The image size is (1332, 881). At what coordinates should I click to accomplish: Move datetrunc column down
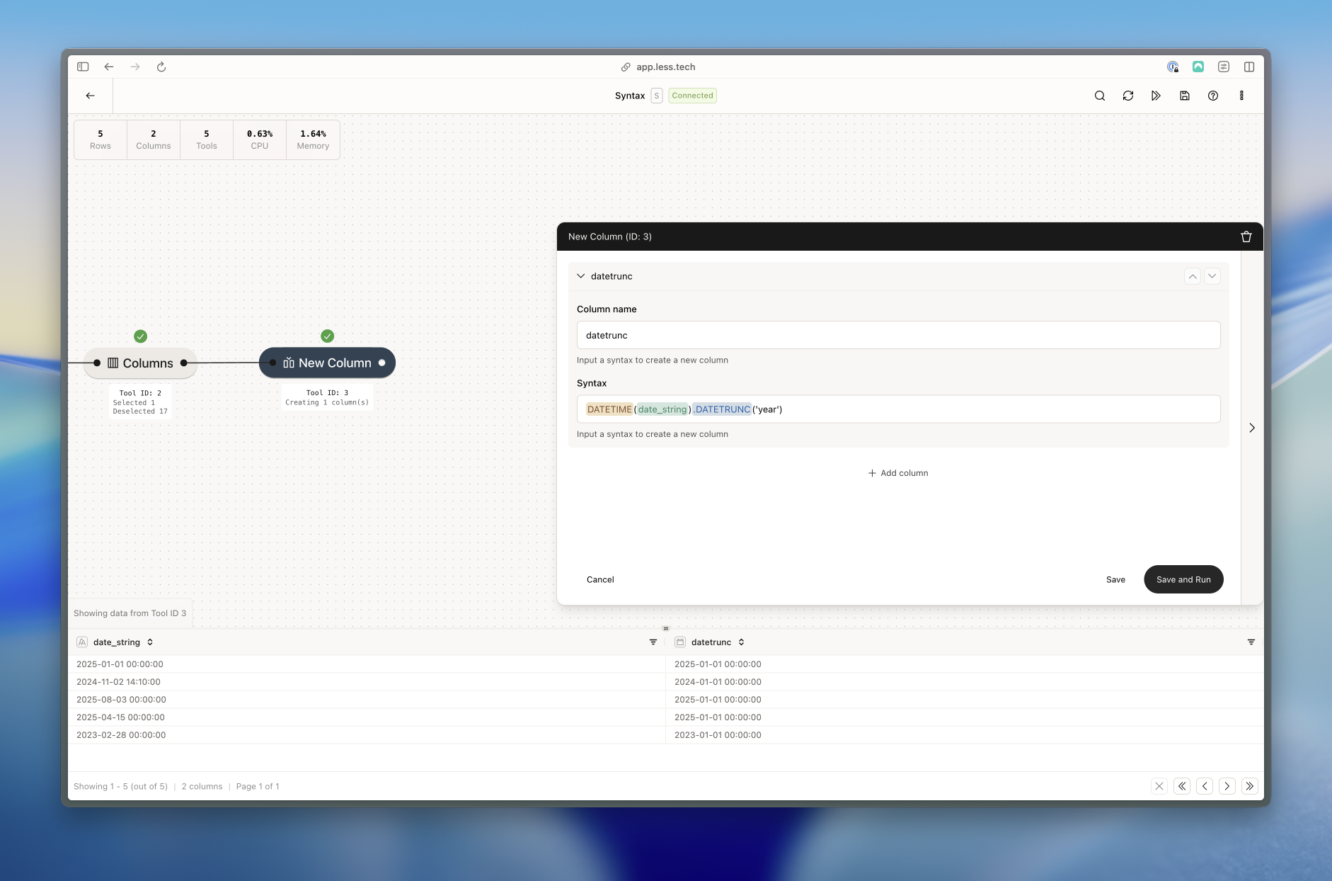coord(1212,276)
